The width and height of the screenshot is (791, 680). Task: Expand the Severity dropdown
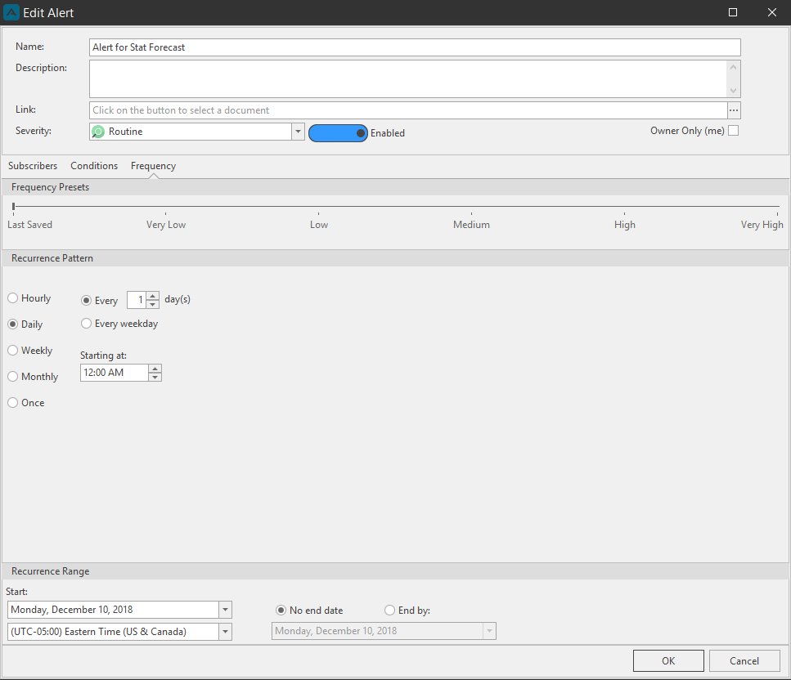(x=298, y=132)
